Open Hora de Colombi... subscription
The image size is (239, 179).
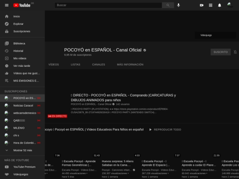[22, 143]
